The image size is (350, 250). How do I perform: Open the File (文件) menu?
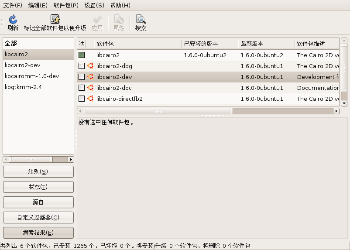(x=13, y=5)
